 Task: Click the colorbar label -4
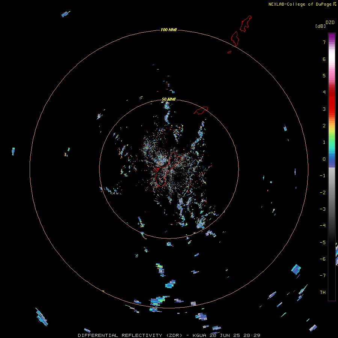323,226
